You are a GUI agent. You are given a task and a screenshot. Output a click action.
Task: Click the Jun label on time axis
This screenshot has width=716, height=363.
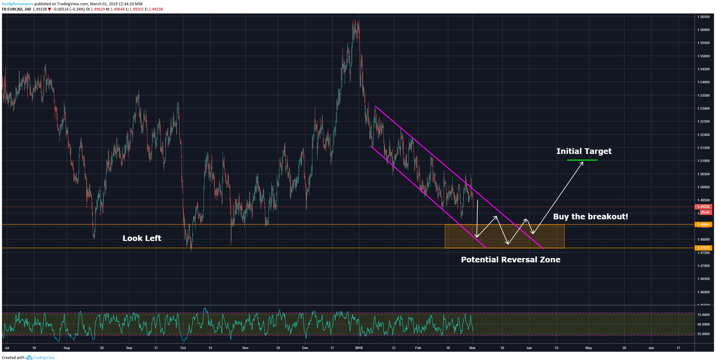click(651, 348)
